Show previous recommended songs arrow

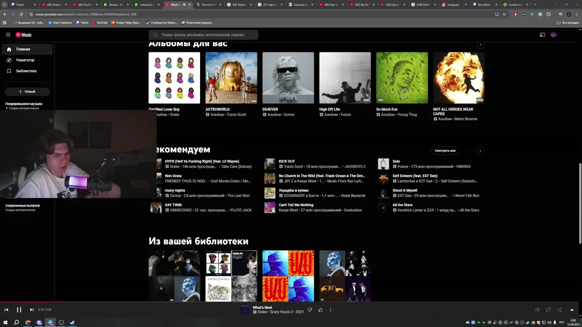tap(469, 150)
